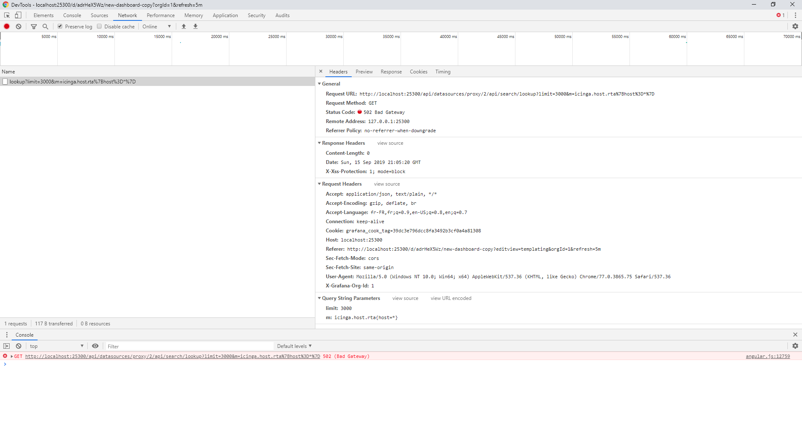Open the Online throttling dropdown
The width and height of the screenshot is (802, 438).
157,26
